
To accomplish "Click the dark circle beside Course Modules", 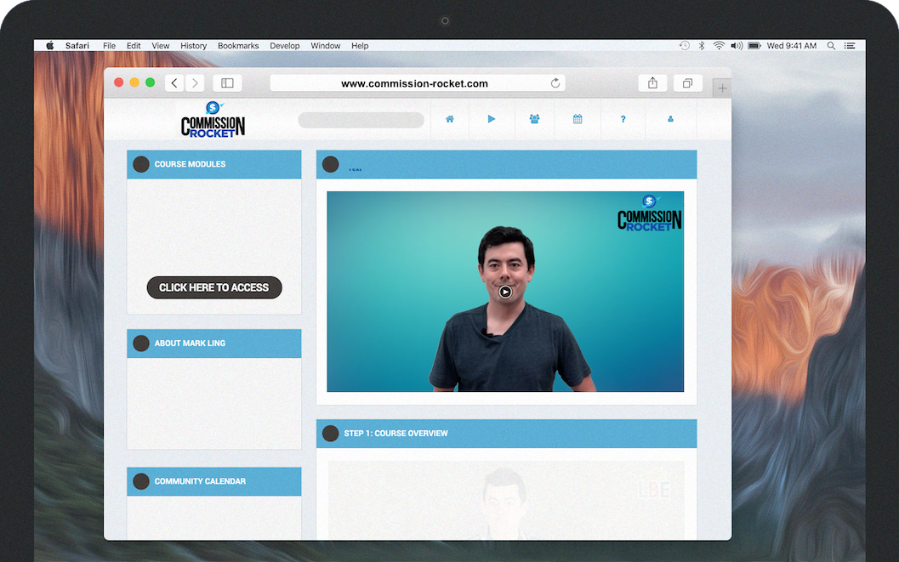I will 141,164.
